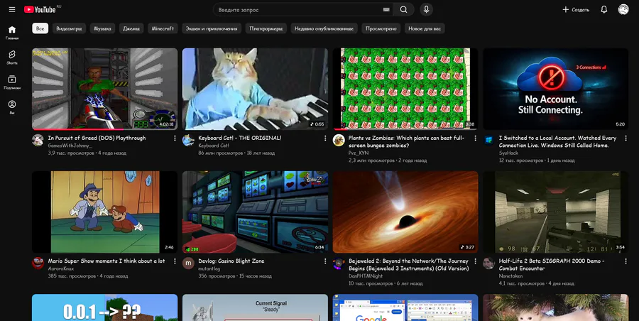The height and width of the screenshot is (321, 639).
Task: Visit the Pvz_KYN channel name link
Action: (x=359, y=153)
